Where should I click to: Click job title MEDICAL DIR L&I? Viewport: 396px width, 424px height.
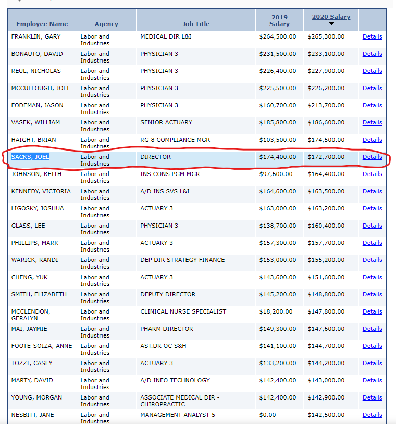coord(166,36)
